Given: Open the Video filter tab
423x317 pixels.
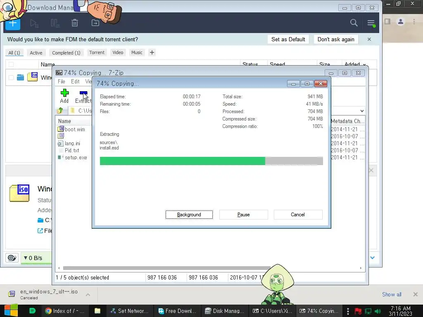Looking at the screenshot, I should point(118,52).
